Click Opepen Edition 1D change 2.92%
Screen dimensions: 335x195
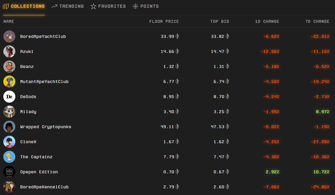coord(273,172)
